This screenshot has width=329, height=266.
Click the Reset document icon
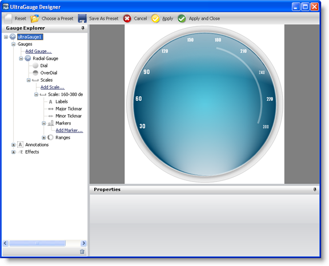(8, 18)
